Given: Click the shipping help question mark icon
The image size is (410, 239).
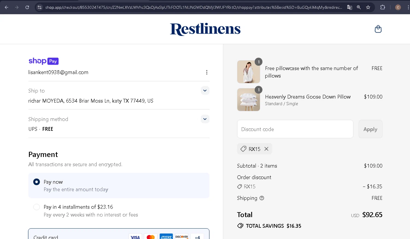Looking at the screenshot, I should pos(262,198).
